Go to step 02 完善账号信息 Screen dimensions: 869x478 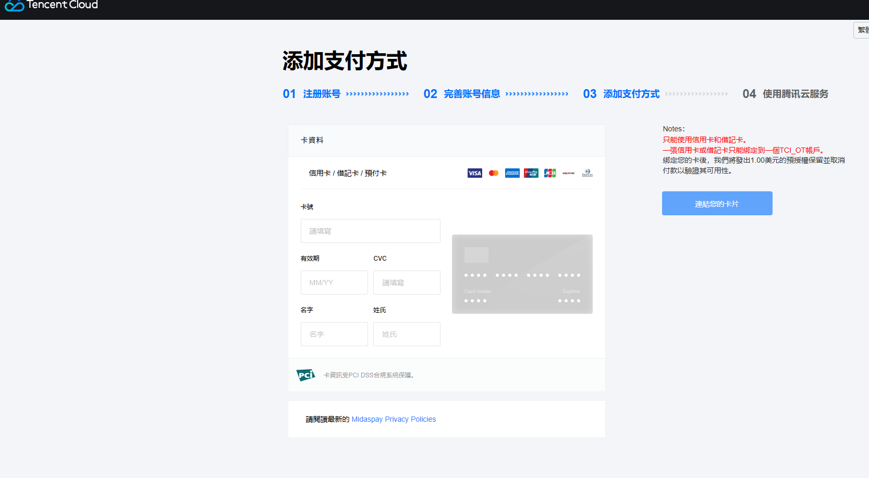462,94
